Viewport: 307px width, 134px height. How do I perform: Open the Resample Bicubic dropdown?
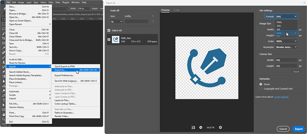[286, 47]
